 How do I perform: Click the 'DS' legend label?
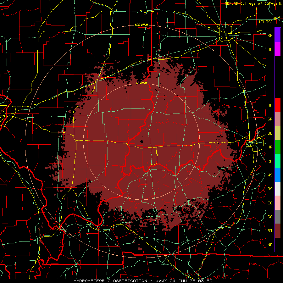pos(270,189)
